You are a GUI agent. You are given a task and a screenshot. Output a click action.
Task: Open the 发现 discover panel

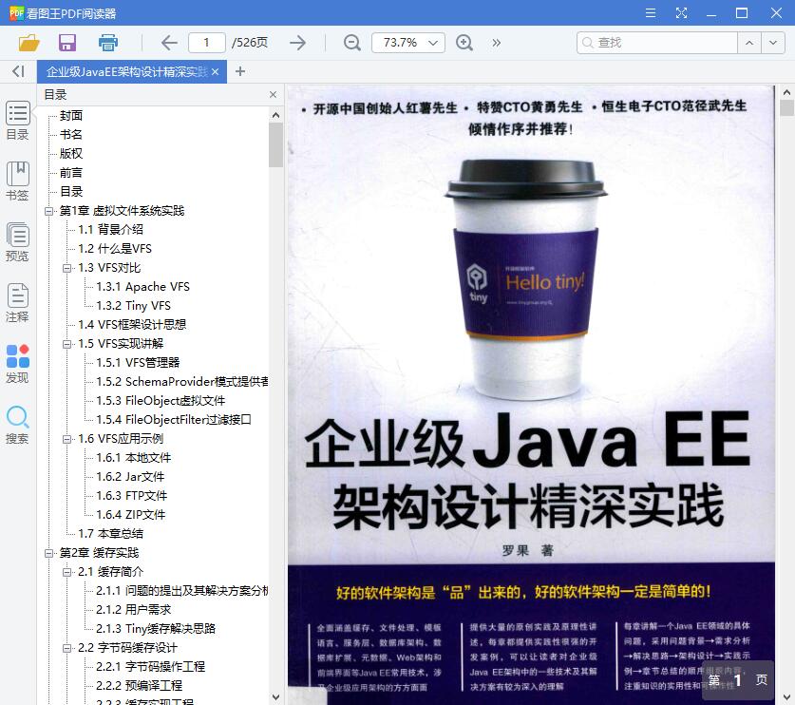point(17,364)
